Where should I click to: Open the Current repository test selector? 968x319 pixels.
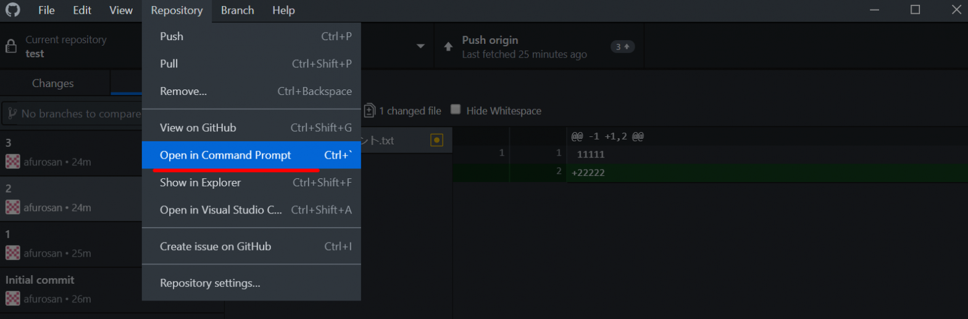pyautogui.click(x=71, y=46)
